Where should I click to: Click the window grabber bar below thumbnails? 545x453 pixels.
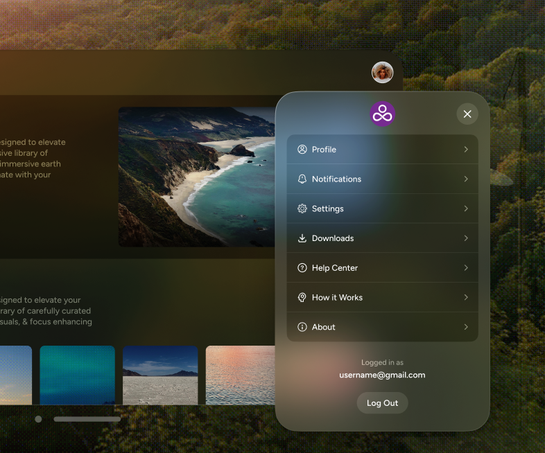(x=87, y=419)
